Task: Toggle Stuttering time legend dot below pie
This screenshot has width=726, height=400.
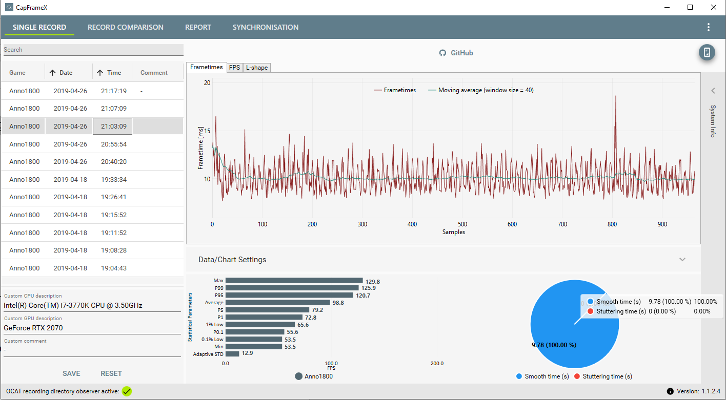Action: pyautogui.click(x=577, y=376)
